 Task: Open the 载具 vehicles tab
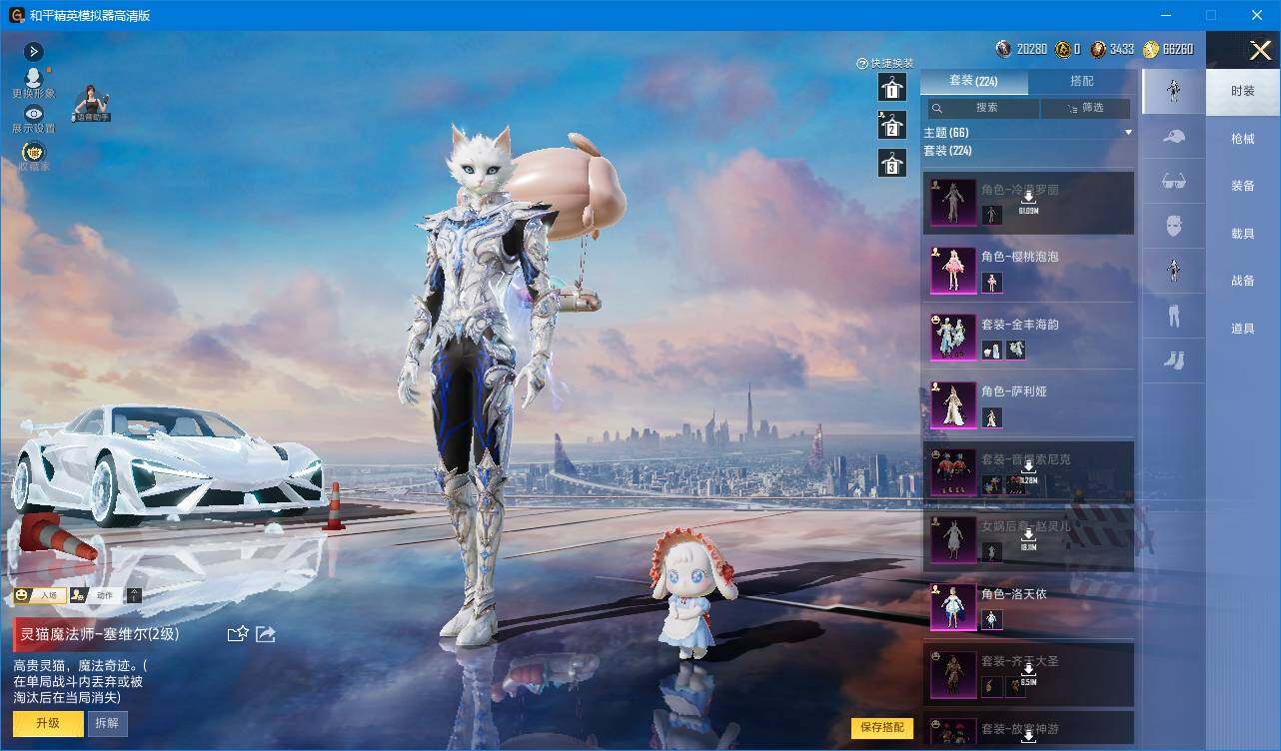pyautogui.click(x=1243, y=234)
